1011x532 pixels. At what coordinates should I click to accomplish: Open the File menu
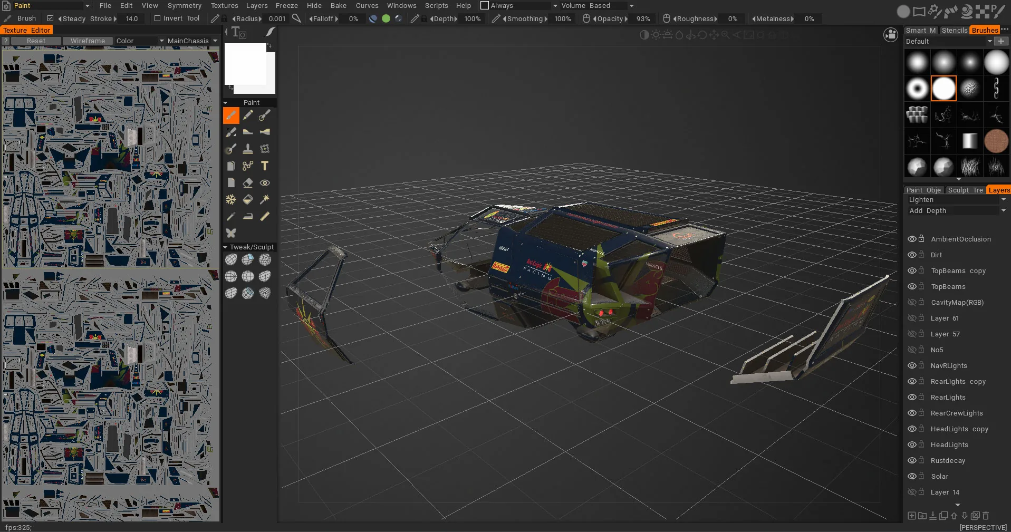click(x=105, y=5)
